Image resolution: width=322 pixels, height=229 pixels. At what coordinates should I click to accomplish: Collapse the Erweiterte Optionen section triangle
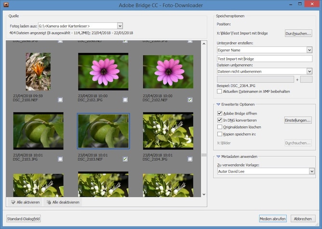tap(218, 104)
